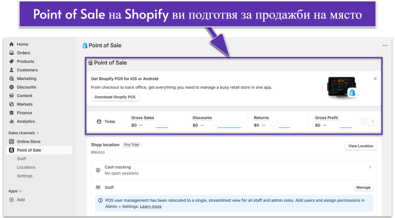The width and height of the screenshot is (395, 218).
Task: Click the Products tag icon
Action: pyautogui.click(x=11, y=61)
